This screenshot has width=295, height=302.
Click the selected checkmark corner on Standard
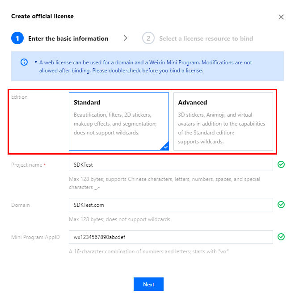(x=166, y=147)
